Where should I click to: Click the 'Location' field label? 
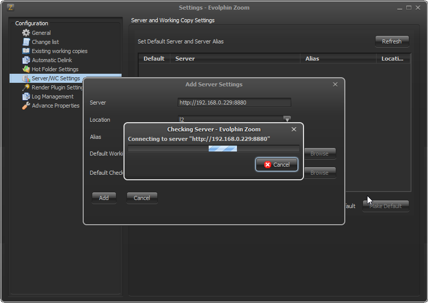[x=100, y=120]
